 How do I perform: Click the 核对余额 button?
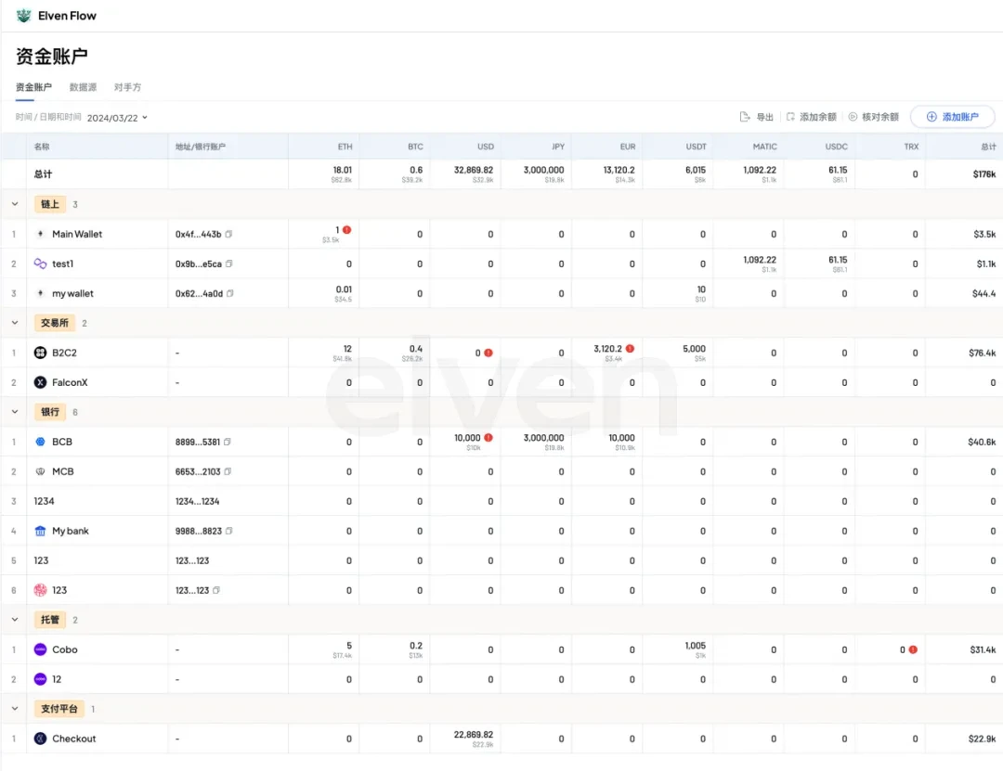click(873, 117)
